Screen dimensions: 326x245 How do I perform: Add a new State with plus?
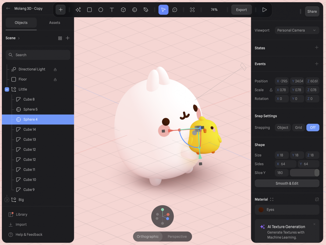[317, 48]
